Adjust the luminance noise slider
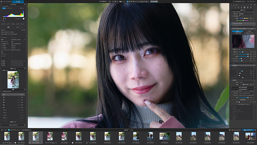Viewport: 257px width, 145px height. 244,52
